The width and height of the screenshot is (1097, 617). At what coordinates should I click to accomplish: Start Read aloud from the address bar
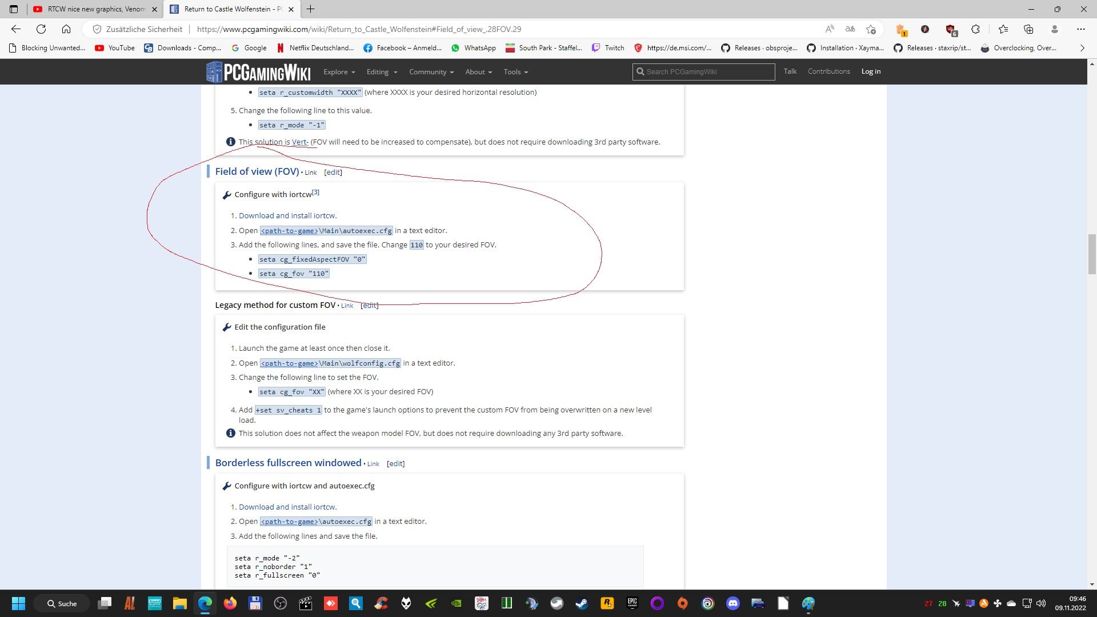pos(830,29)
